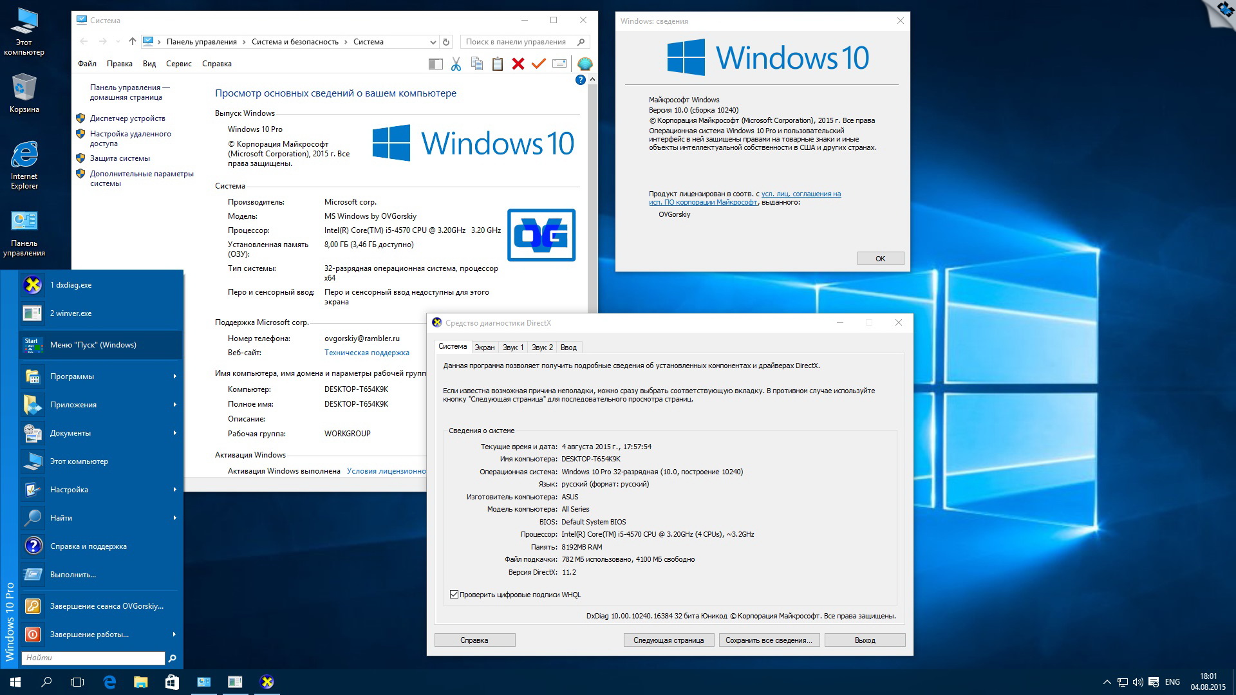The height and width of the screenshot is (695, 1236).
Task: Open license agreement link in winver dialog
Action: tap(745, 198)
